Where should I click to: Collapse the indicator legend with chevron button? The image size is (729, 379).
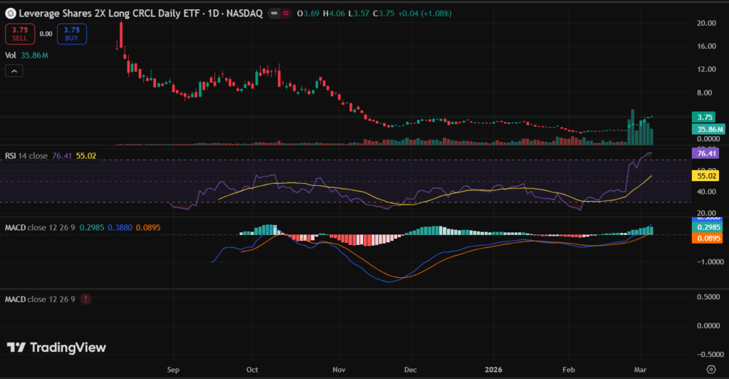tap(14, 71)
